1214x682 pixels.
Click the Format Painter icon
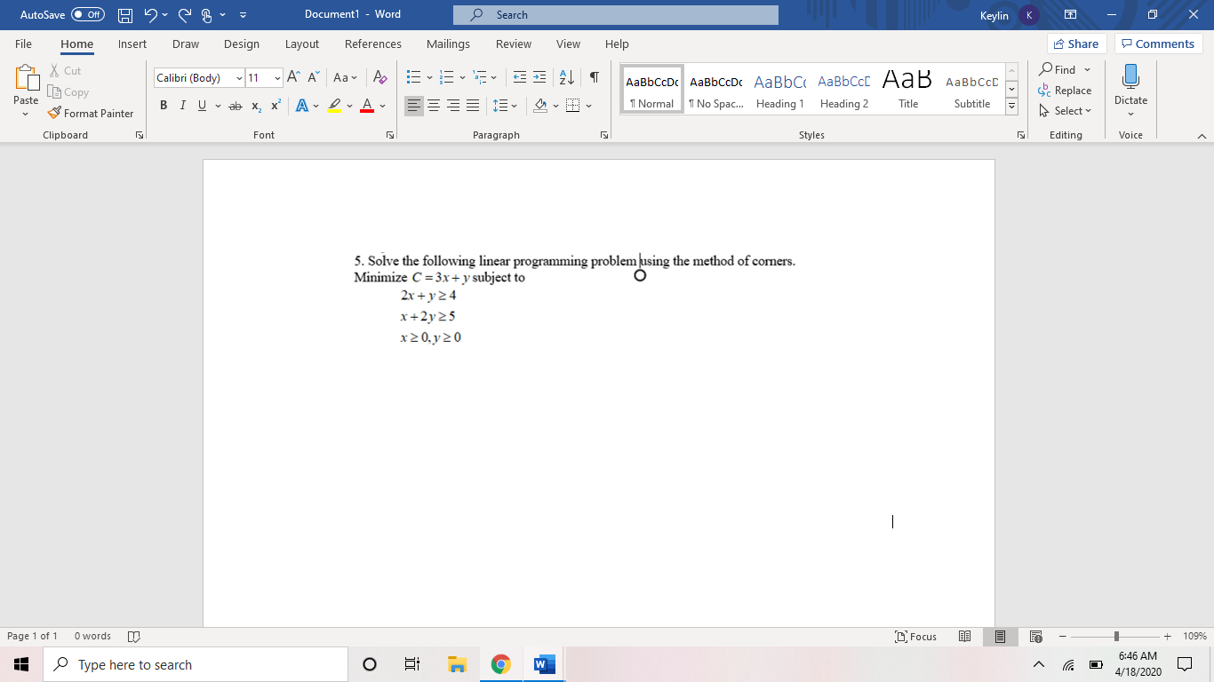coord(54,113)
